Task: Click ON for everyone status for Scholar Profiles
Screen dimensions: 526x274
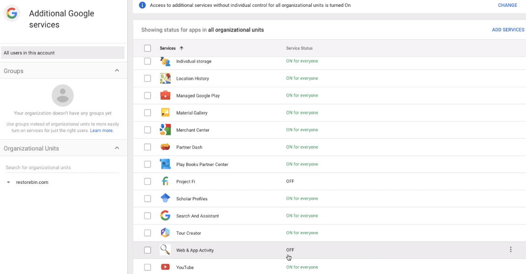Action: [302, 199]
